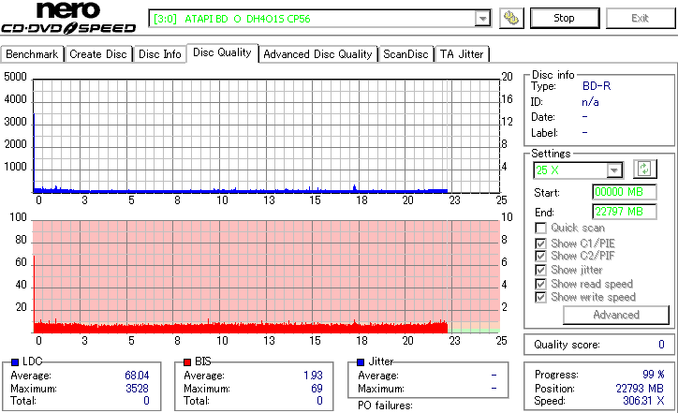Open the TA Jitter tab

(x=462, y=54)
